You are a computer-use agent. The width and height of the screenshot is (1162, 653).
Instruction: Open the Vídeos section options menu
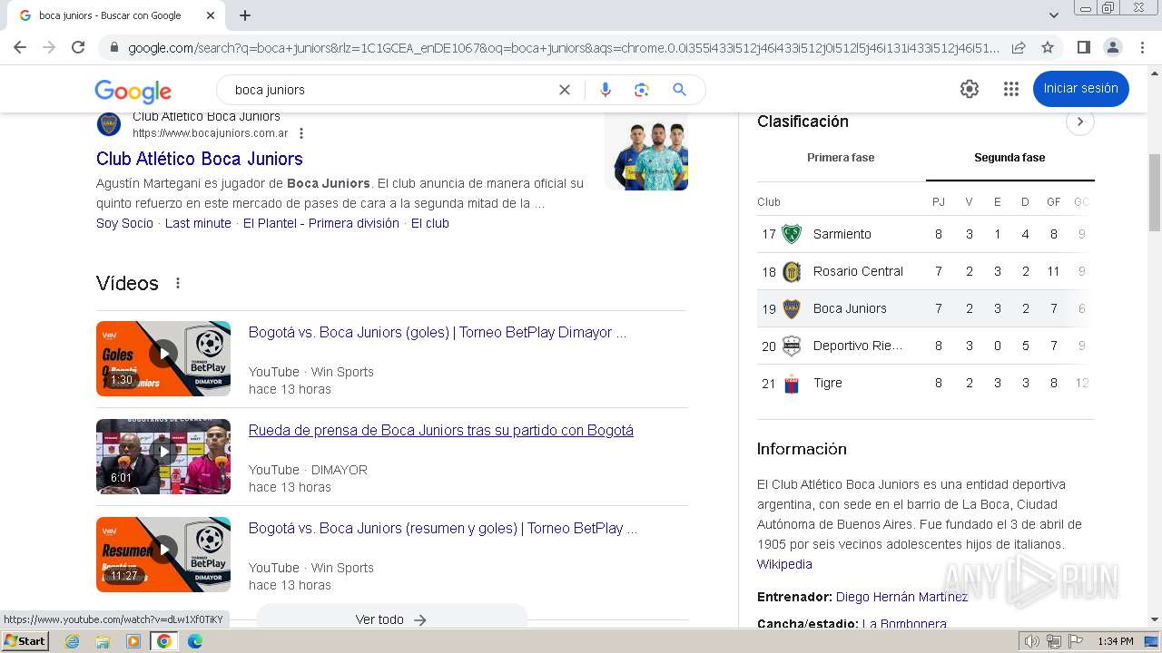pyautogui.click(x=178, y=283)
